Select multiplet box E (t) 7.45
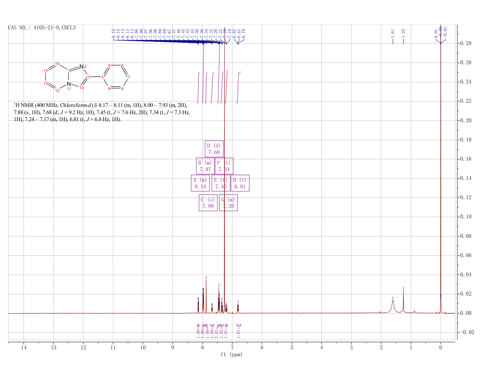Screen dimensions: 496x383 221,183
